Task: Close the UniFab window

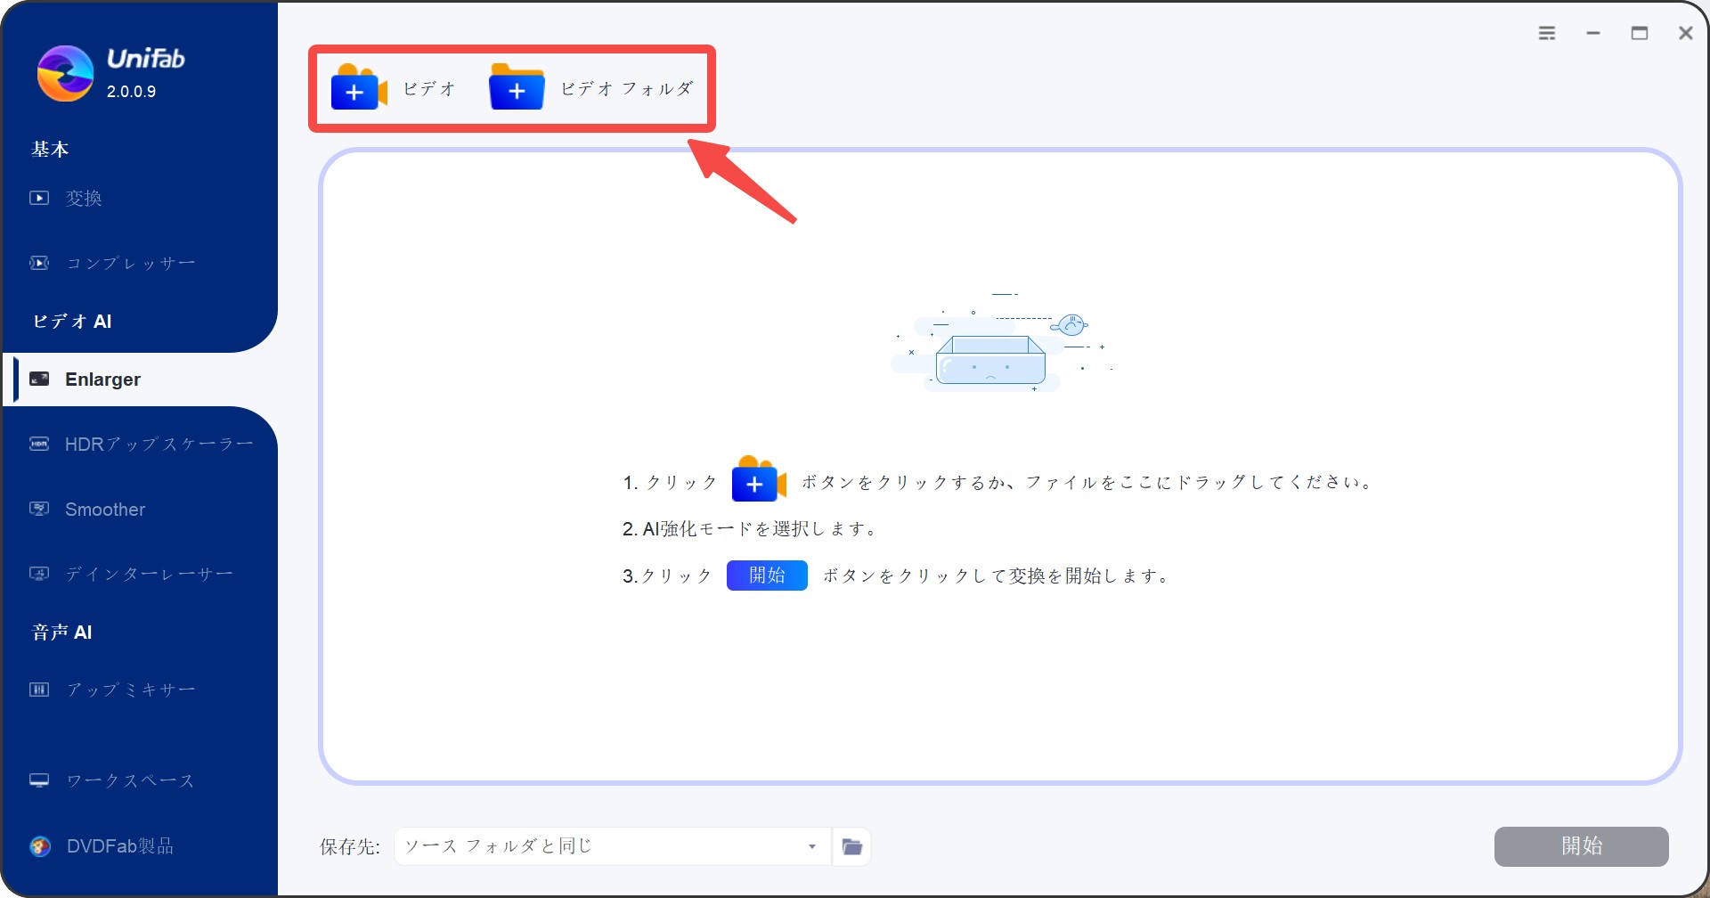Action: [x=1686, y=33]
